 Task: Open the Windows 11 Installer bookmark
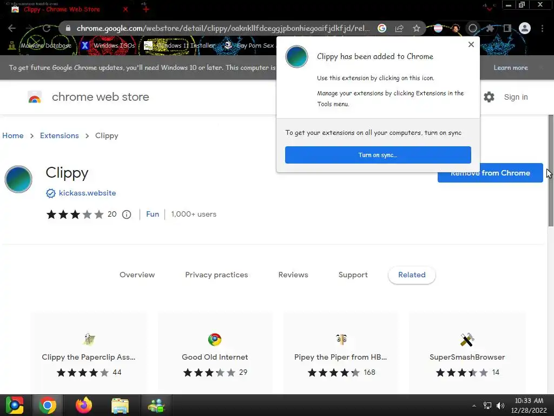180,45
